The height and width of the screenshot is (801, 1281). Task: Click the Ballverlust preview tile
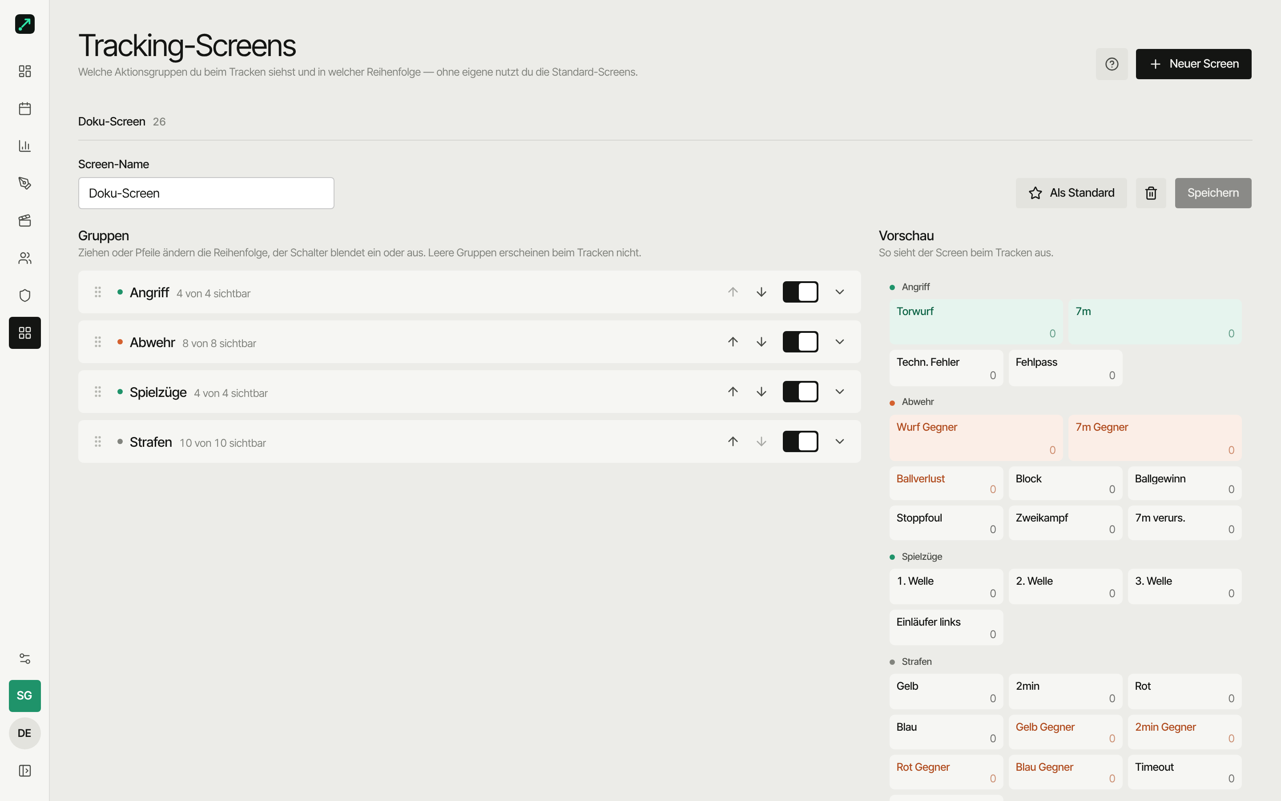click(946, 483)
